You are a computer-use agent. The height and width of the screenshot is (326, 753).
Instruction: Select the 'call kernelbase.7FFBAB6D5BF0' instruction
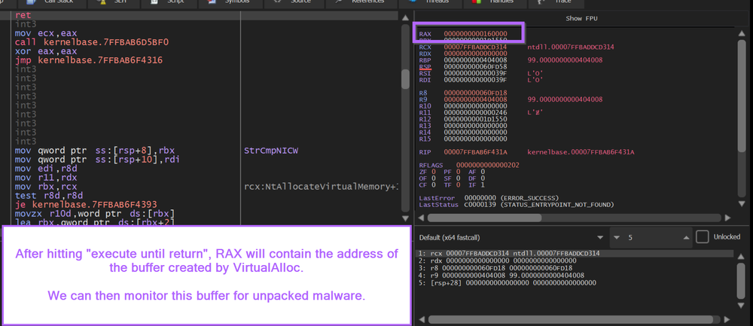tap(92, 42)
